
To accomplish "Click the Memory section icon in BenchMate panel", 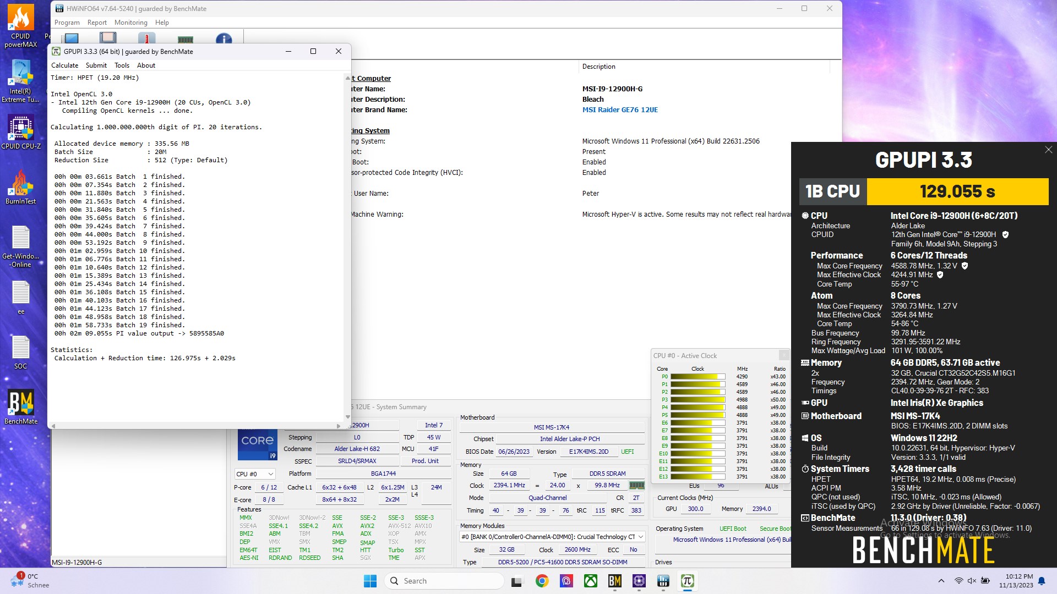I will point(805,362).
